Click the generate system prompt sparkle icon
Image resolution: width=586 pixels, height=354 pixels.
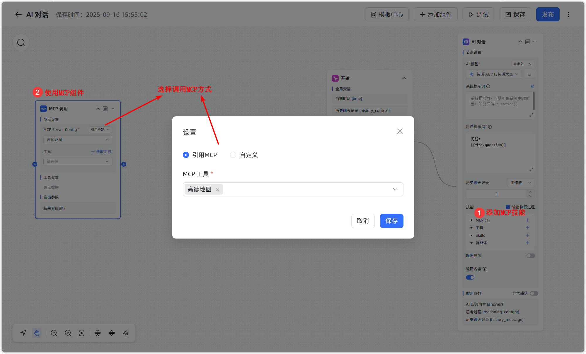click(x=532, y=86)
